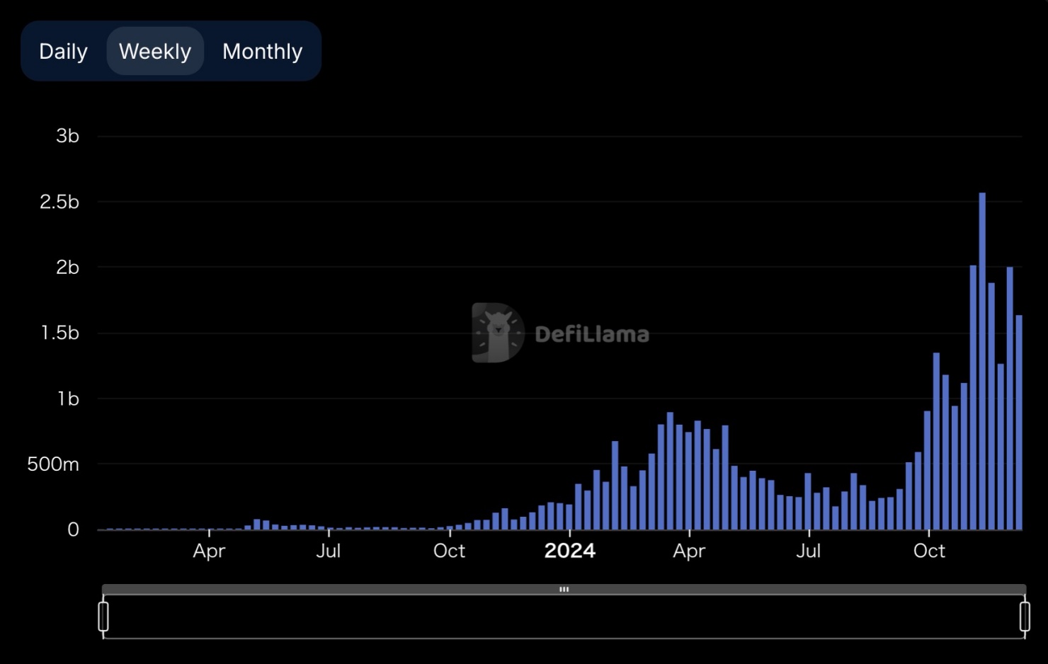
Task: Click the 'Apr' label after 2024
Action: click(689, 551)
